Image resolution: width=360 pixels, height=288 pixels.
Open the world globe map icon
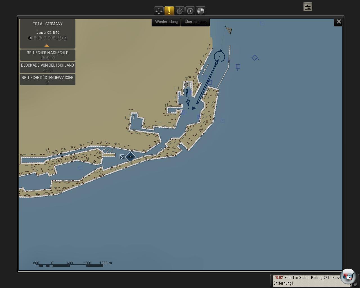click(201, 11)
